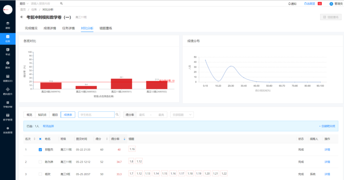
Task: Select the 题目 view tab beside 知识点
Action: 55,115
